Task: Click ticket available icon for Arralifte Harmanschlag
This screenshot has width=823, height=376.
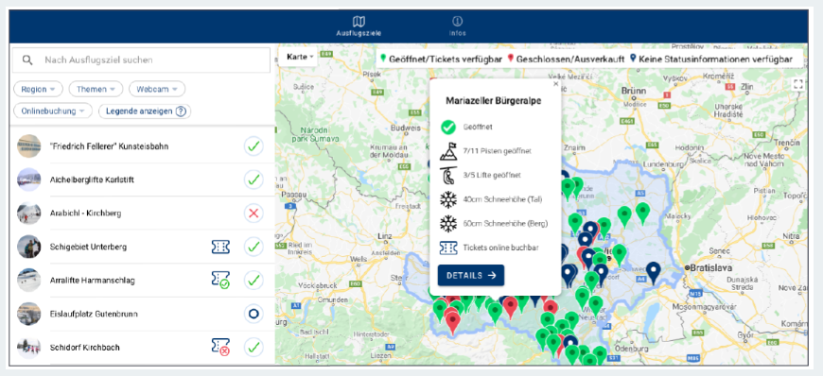Action: pyautogui.click(x=220, y=280)
